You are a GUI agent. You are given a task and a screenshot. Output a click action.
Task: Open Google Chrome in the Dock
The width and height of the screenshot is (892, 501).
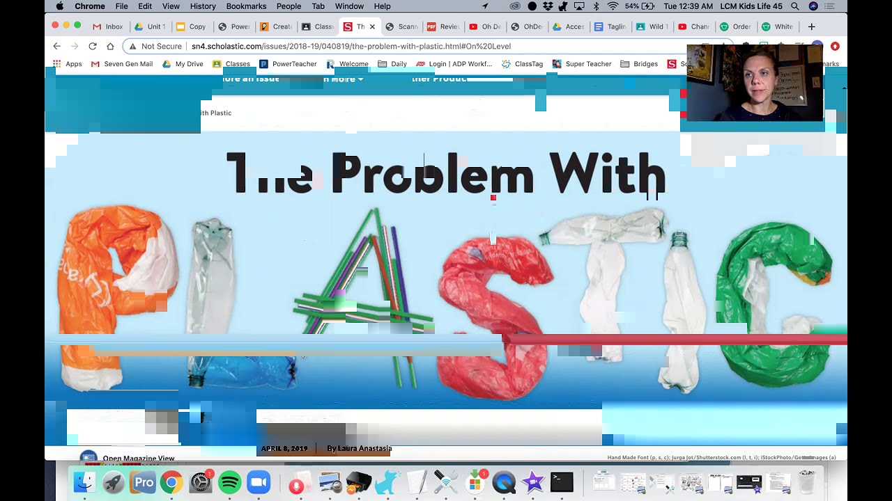pos(171,482)
